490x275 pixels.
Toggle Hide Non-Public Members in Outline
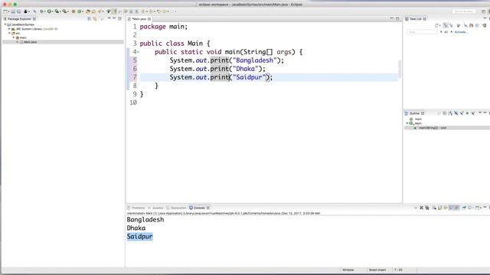pos(467,113)
